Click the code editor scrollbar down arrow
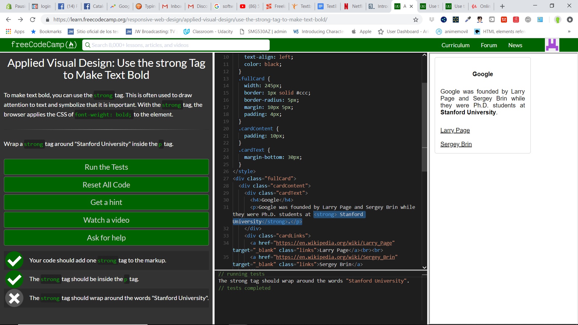The width and height of the screenshot is (578, 325). [x=424, y=267]
